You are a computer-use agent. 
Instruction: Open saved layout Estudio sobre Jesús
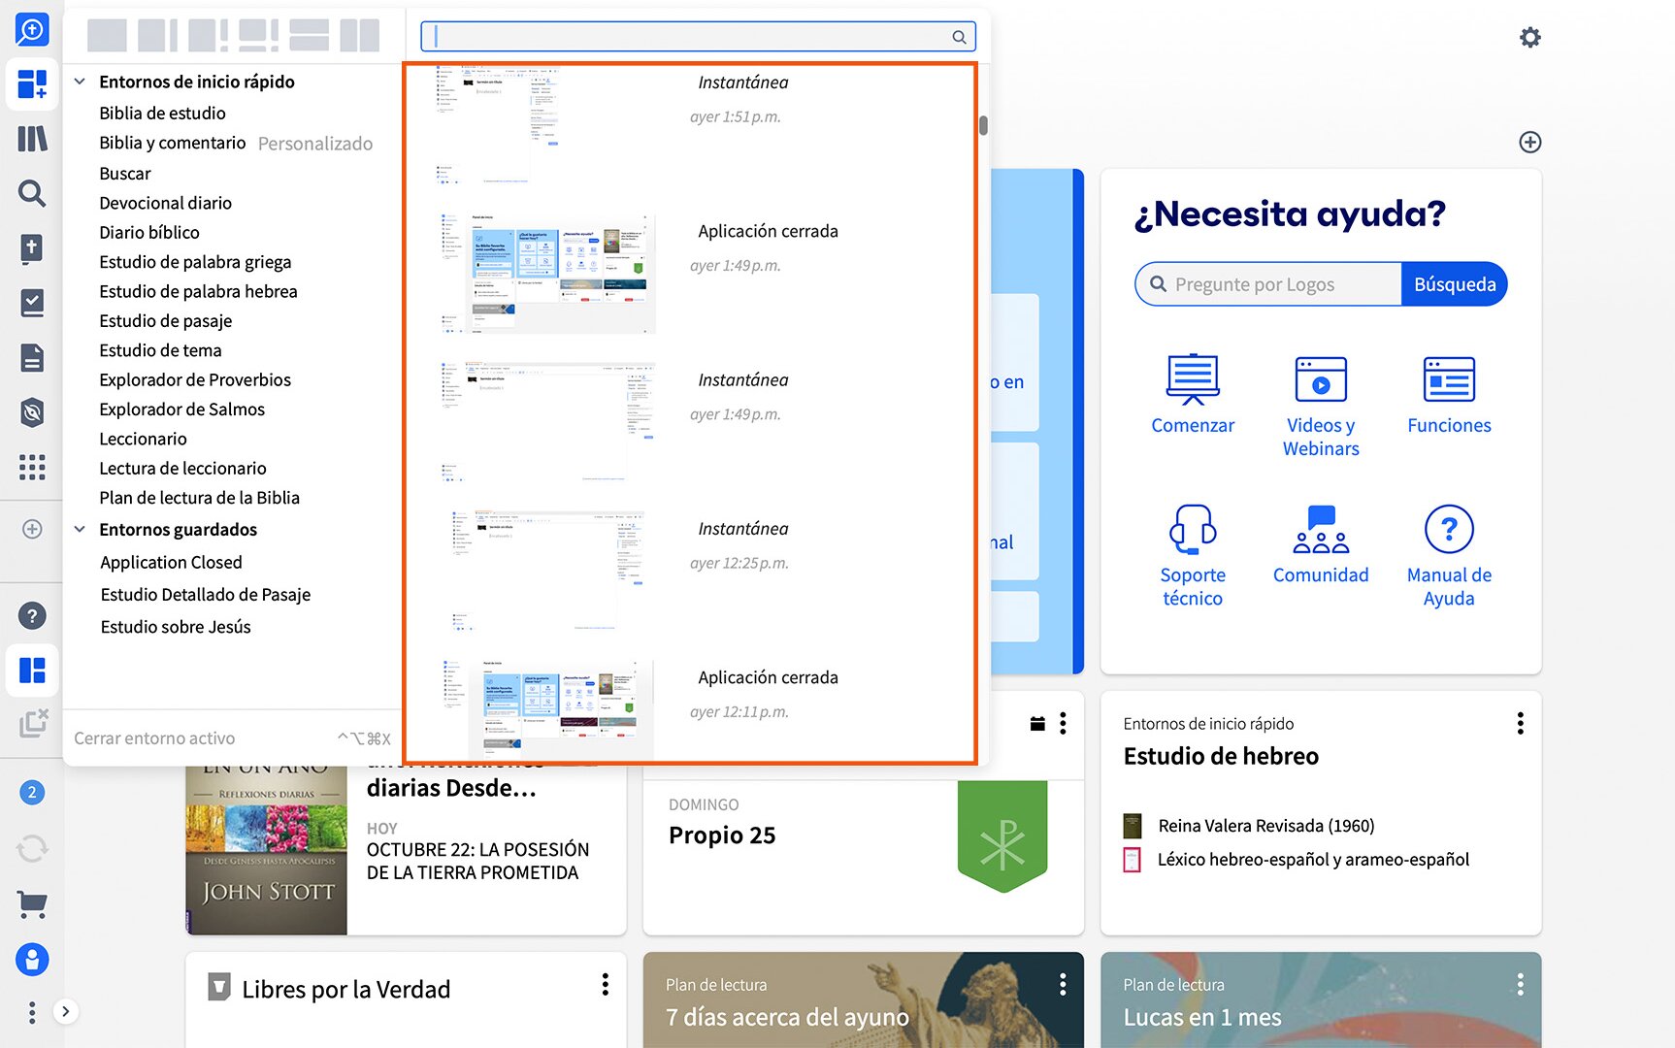pyautogui.click(x=176, y=627)
